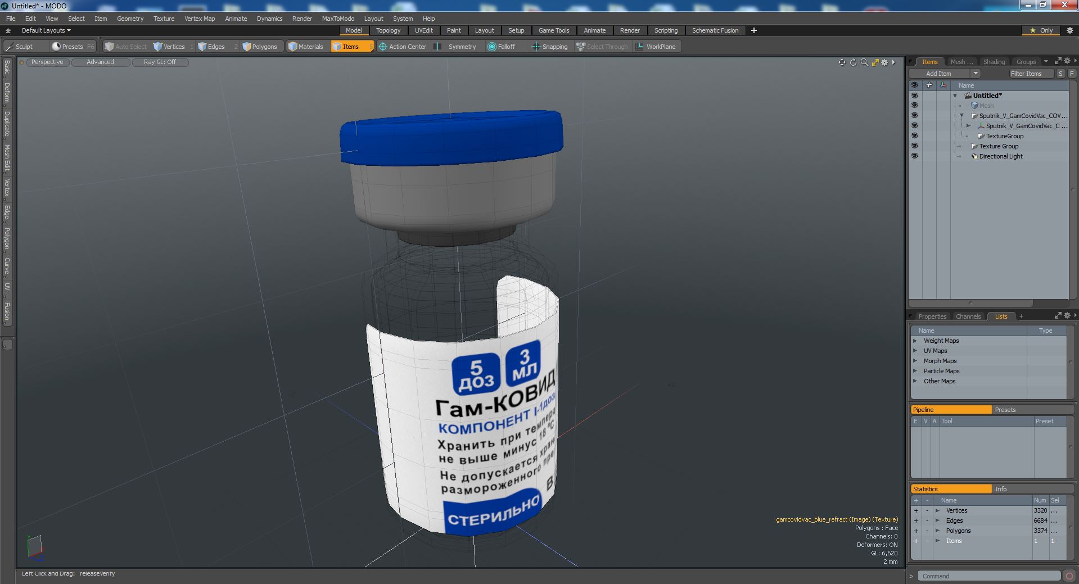Add a new layout tab with plus

[754, 30]
